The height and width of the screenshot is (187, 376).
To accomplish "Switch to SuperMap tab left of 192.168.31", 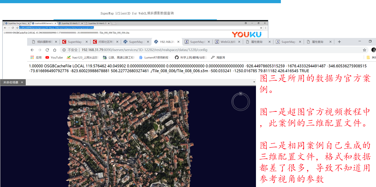I will [136, 42].
